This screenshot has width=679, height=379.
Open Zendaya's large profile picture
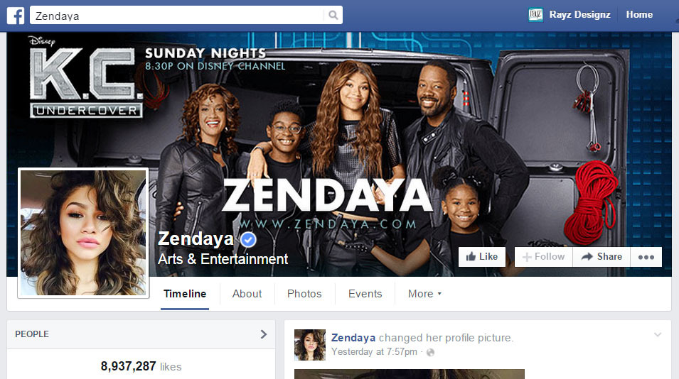[x=83, y=233]
